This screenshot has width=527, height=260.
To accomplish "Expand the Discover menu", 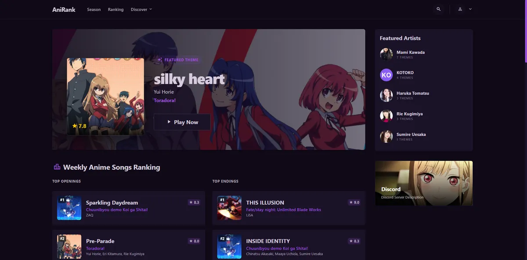I will click(x=141, y=9).
